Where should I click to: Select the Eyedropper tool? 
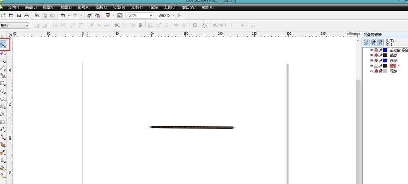pyautogui.click(x=3, y=152)
